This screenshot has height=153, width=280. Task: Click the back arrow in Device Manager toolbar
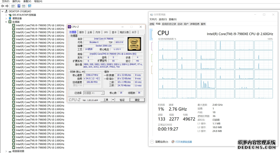(2, 6)
